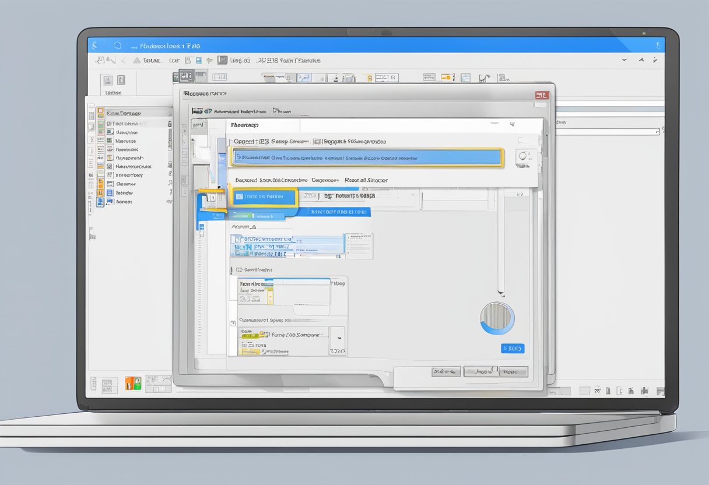Viewport: 709px width, 485px height.
Task: Click the orange-green icon in the bottom taskbar
Action: pos(133,383)
